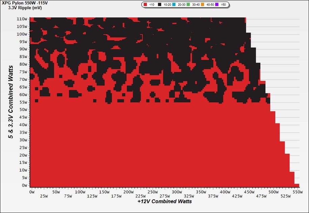
Task: Click the '10-20' legend text
Action: click(x=167, y=5)
